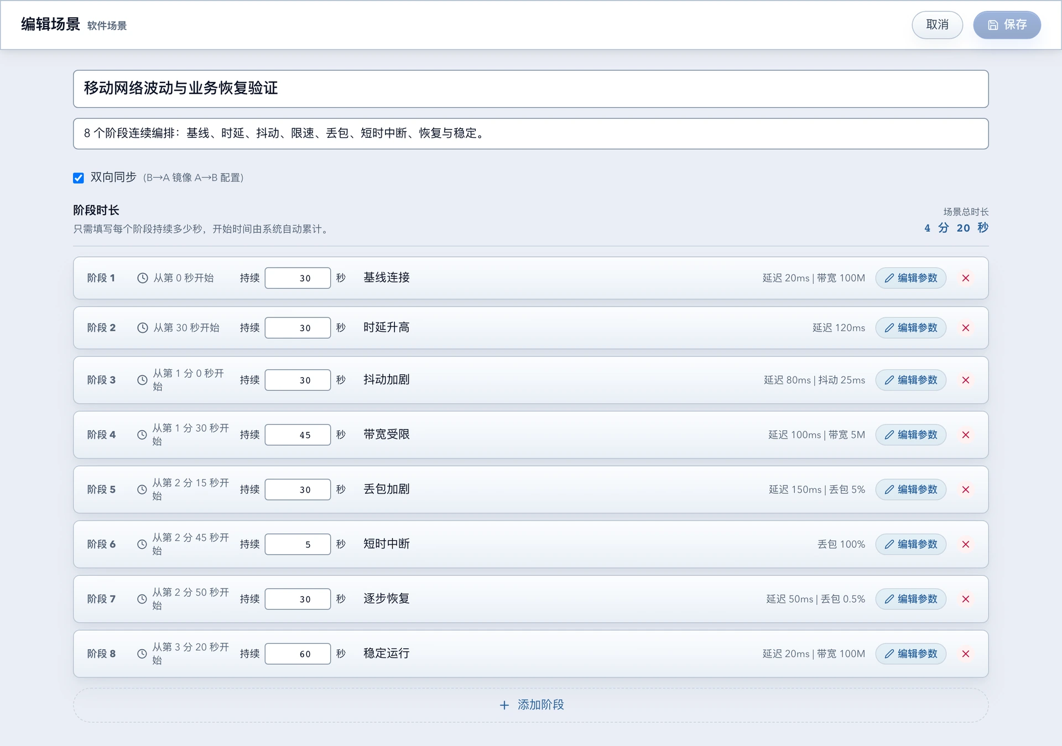The image size is (1062, 746).
Task: Focus the duration field of stage 1
Action: (298, 278)
